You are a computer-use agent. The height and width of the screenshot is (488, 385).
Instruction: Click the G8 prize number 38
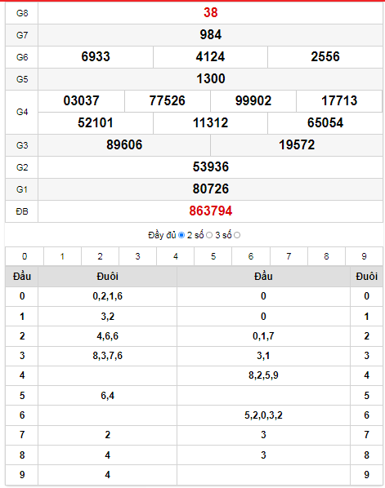[211, 13]
